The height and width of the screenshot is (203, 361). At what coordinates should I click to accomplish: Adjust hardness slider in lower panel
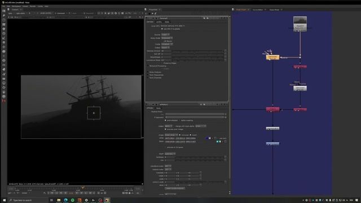200,157
